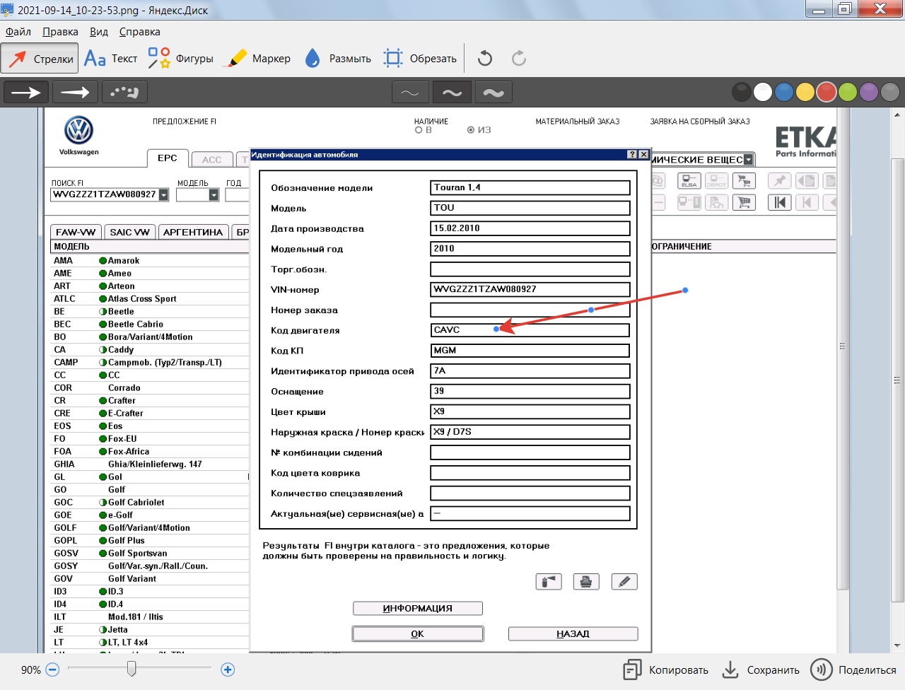Choose the green color swatch
Viewport: 905px width, 690px height.
tap(848, 92)
